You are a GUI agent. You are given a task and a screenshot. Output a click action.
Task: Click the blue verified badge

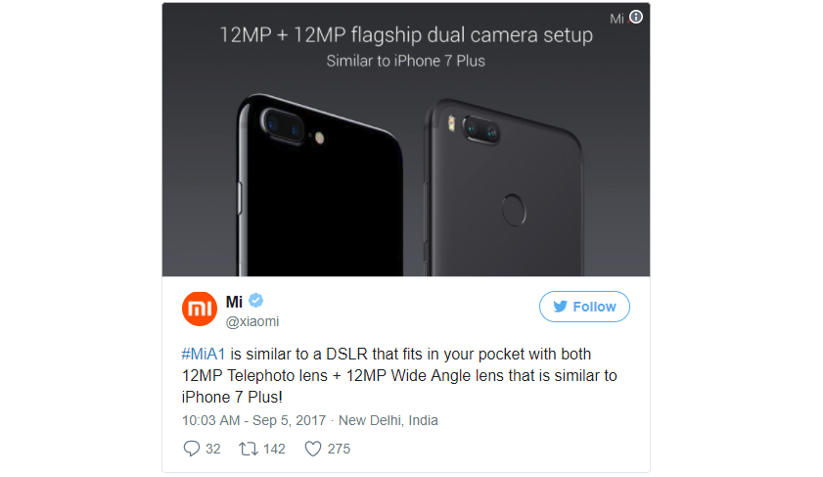255,301
